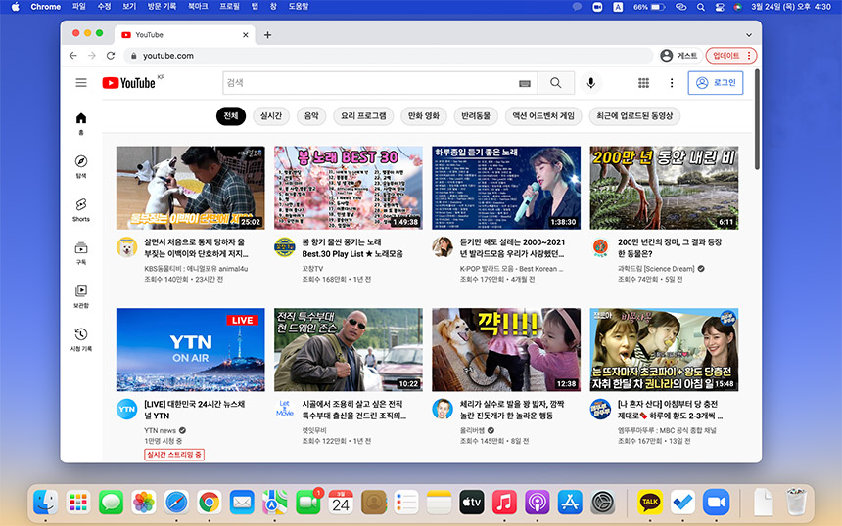
Task: Open Library in the sidebar
Action: click(81, 296)
